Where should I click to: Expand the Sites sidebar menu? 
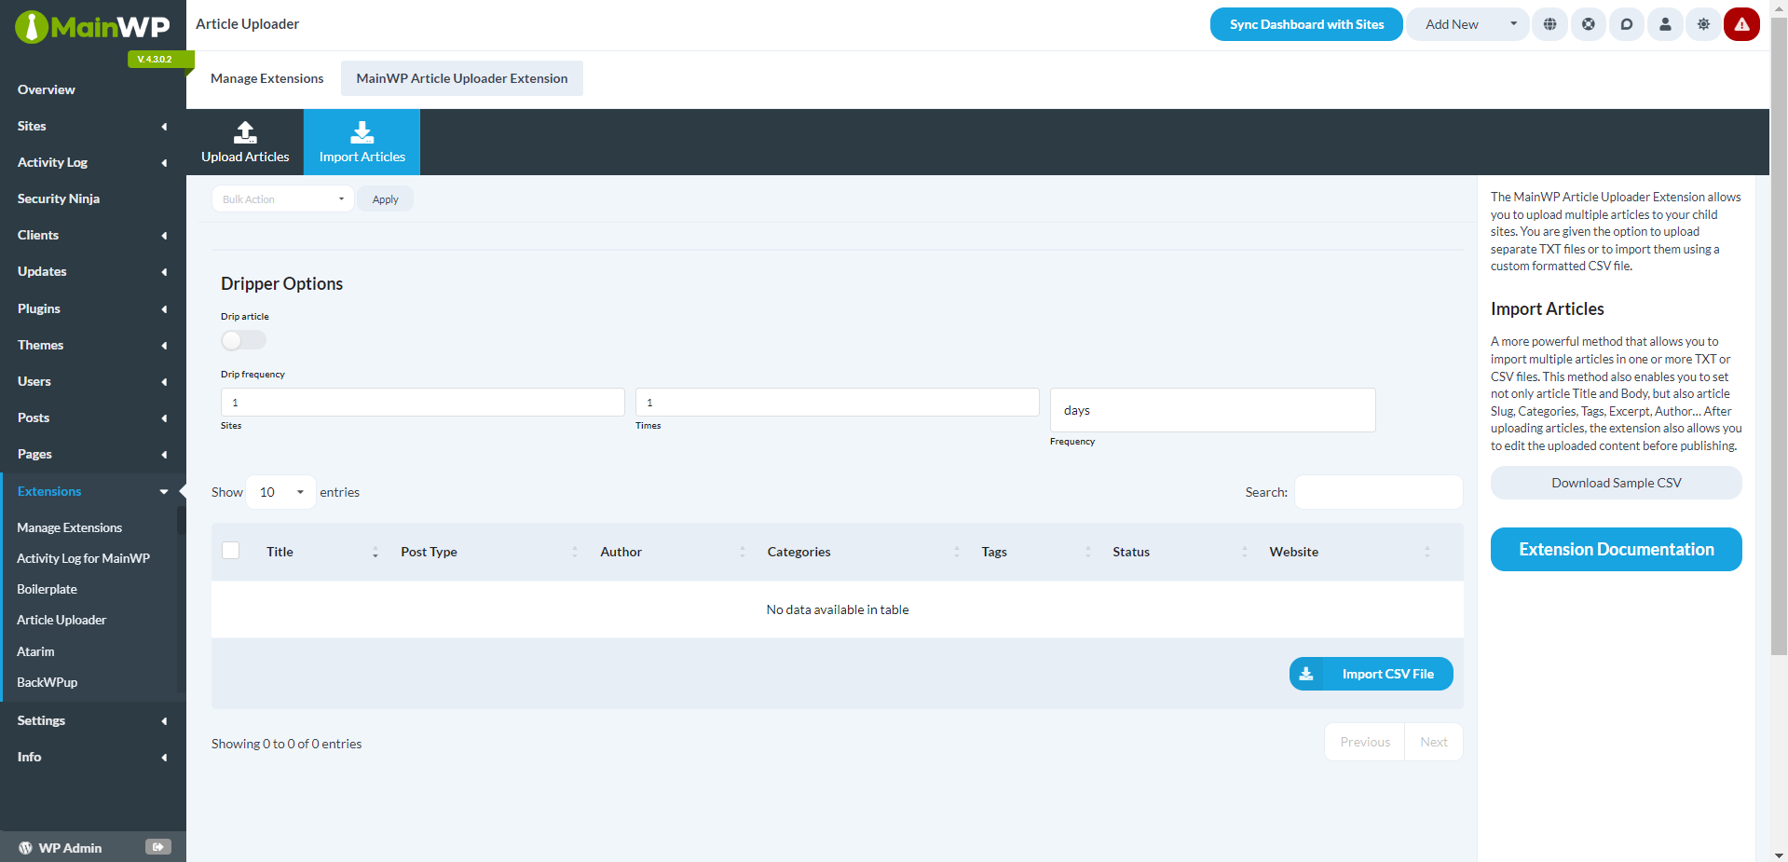pyautogui.click(x=93, y=126)
